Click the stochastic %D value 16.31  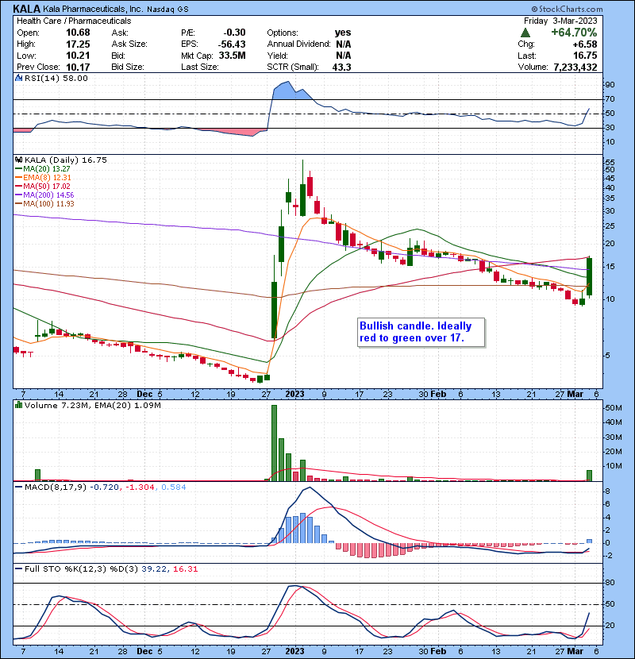(185, 569)
